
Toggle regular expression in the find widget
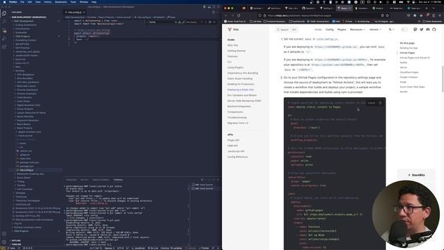click(x=183, y=22)
